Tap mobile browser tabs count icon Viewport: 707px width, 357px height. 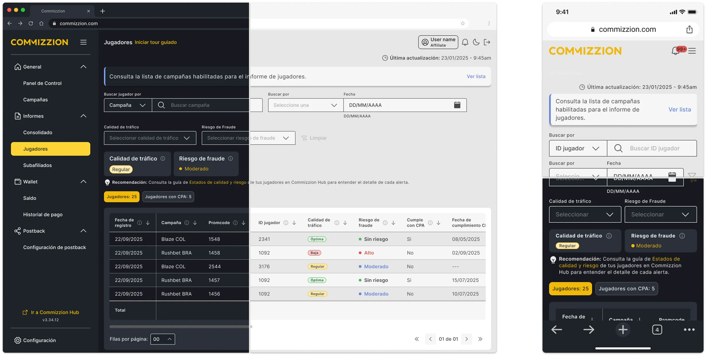coord(657,330)
